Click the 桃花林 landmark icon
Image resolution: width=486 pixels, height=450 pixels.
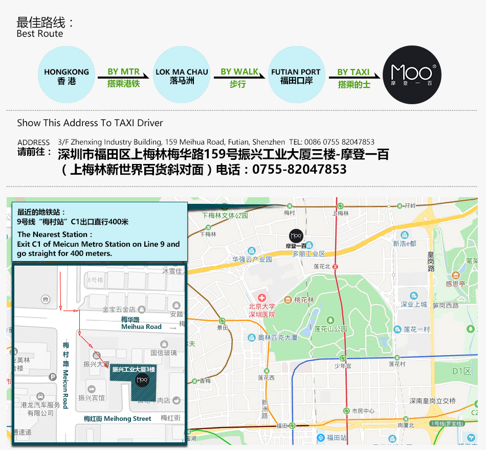pyautogui.click(x=288, y=300)
